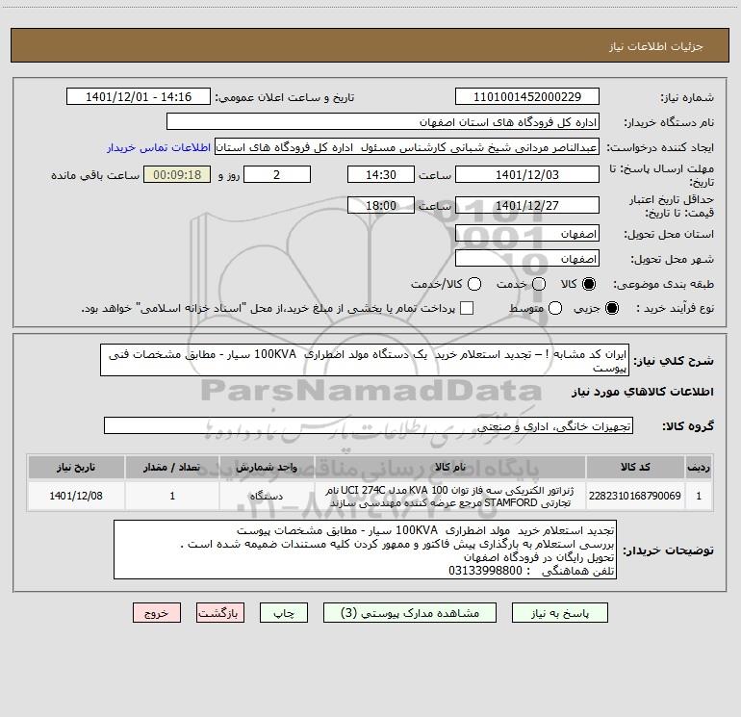Click the تعداد / مقدار column header
Image resolution: width=741 pixels, height=717 pixels.
172,467
